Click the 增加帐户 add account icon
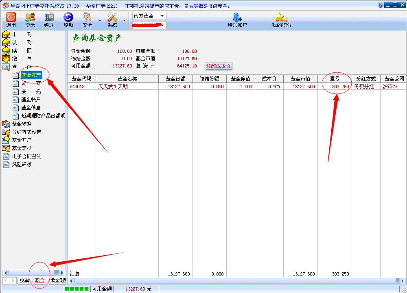Viewport: 407px width, 293px height. point(237,17)
